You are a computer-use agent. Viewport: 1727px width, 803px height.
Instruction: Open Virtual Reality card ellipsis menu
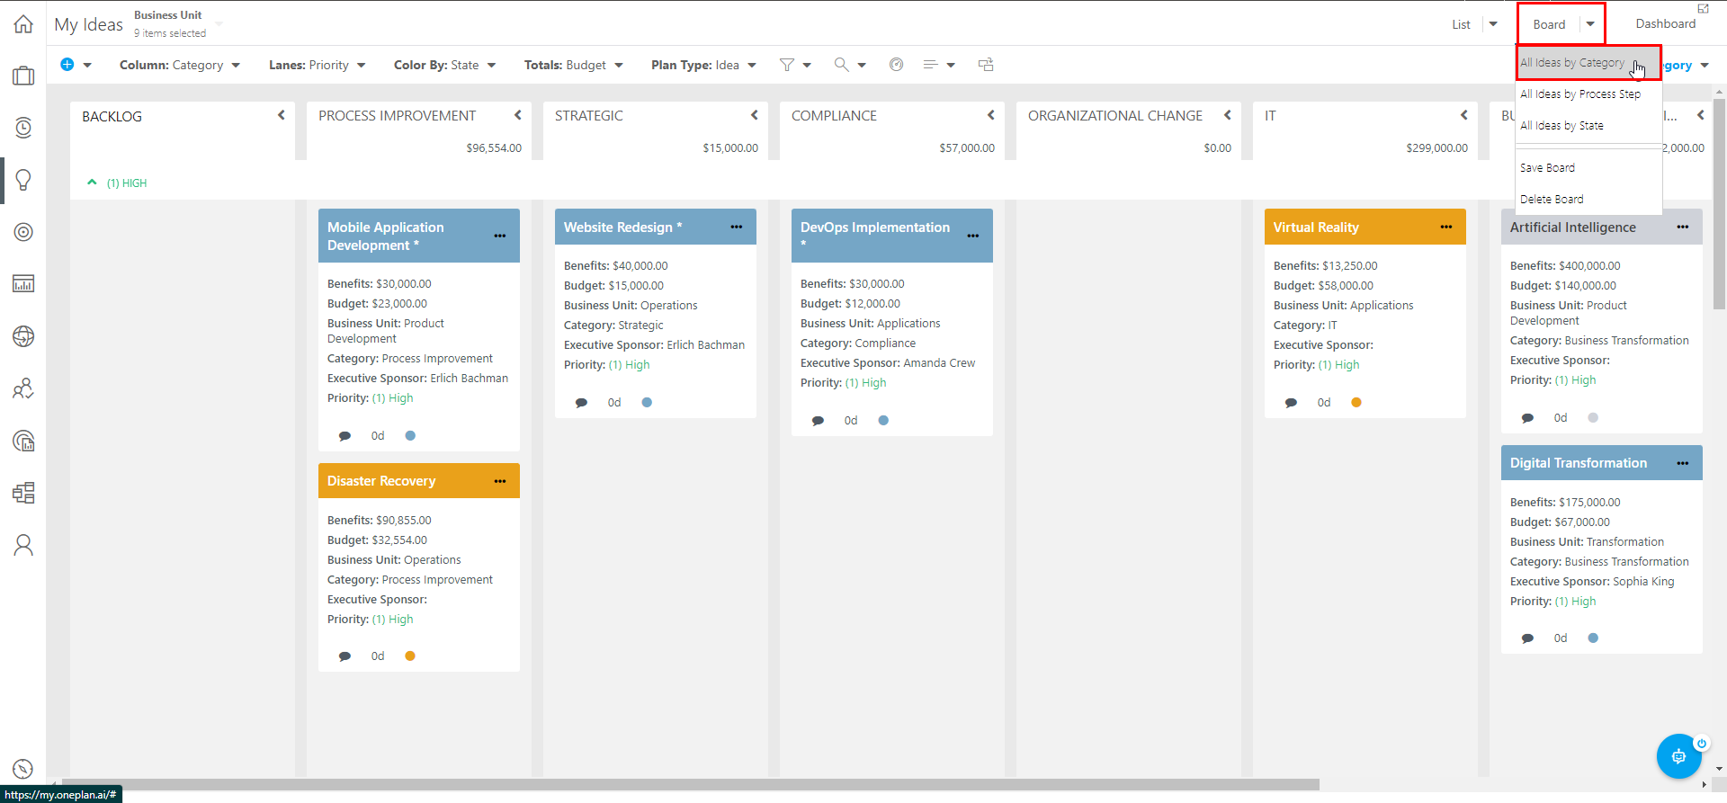1445,228
